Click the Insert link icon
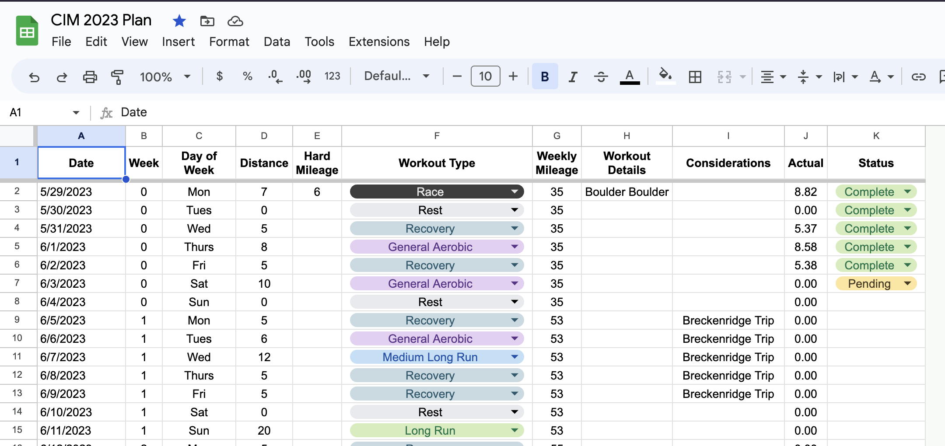 tap(918, 76)
